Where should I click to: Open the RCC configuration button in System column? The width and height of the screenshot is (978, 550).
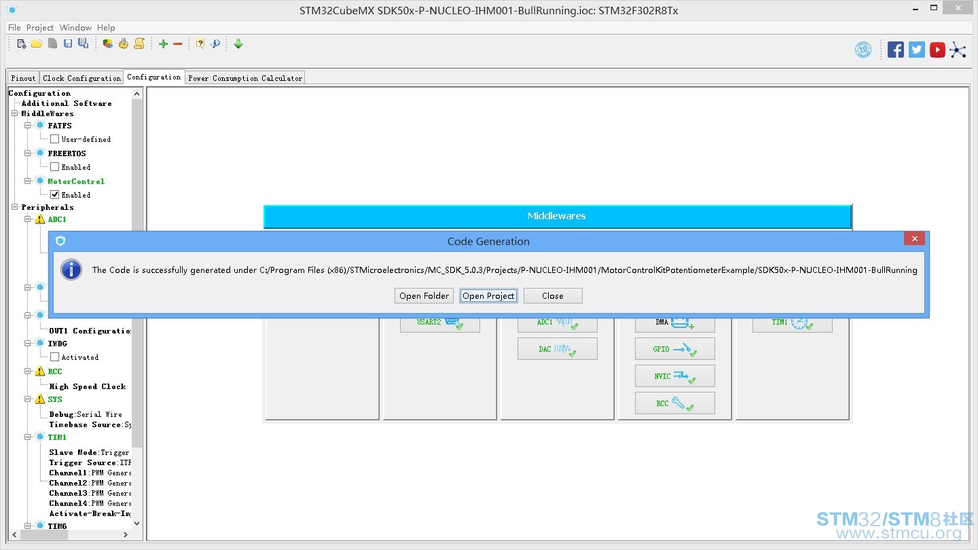click(x=675, y=403)
